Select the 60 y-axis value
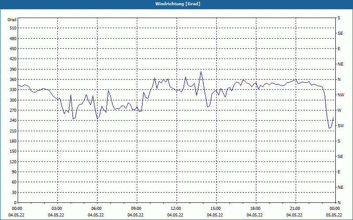The height and width of the screenshot is (220, 353). point(14,182)
